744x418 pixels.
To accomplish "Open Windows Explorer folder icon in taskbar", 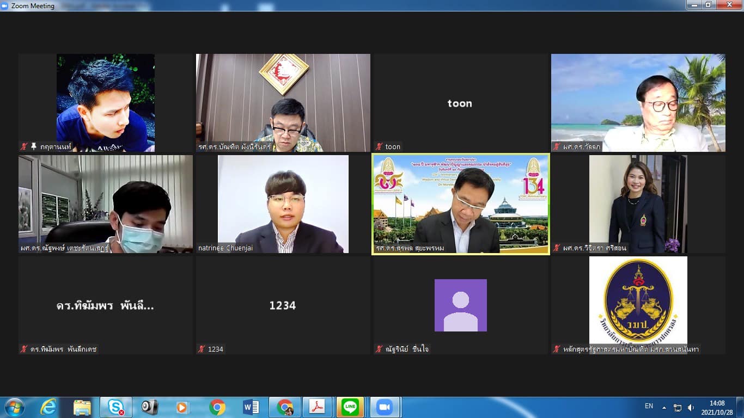I will click(x=82, y=407).
